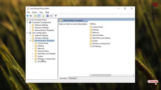
Task: Expand Windows Settings under User Configuration
Action: coord(30,38)
